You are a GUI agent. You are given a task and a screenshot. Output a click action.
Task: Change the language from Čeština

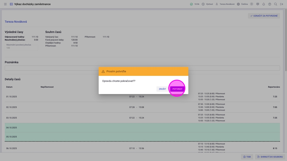click(x=242, y=4)
